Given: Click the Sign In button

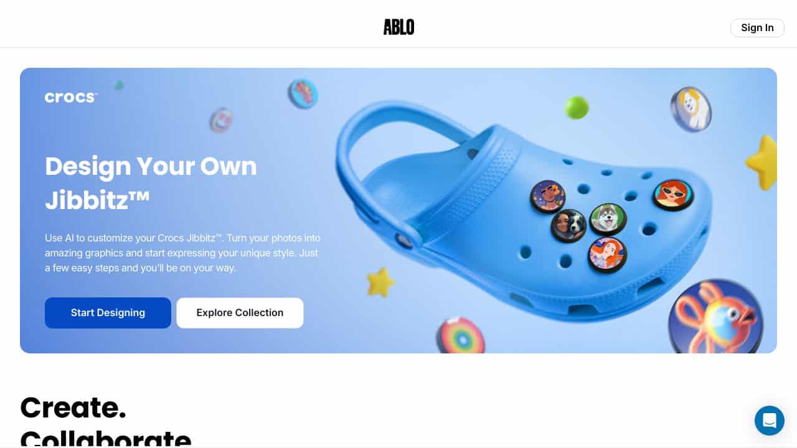Looking at the screenshot, I should coord(757,27).
